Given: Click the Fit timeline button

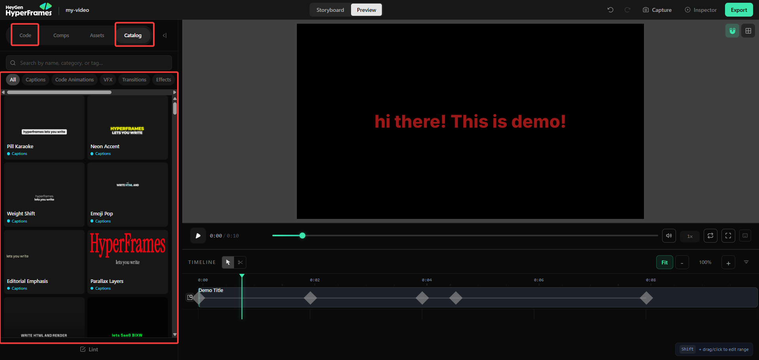Looking at the screenshot, I should coord(665,262).
